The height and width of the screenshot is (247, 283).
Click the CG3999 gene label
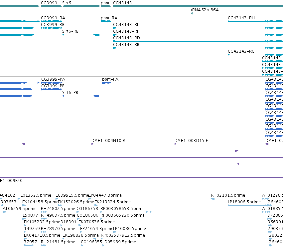click(x=49, y=3)
